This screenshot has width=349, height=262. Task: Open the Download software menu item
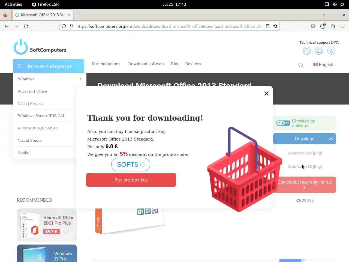pyautogui.click(x=147, y=64)
